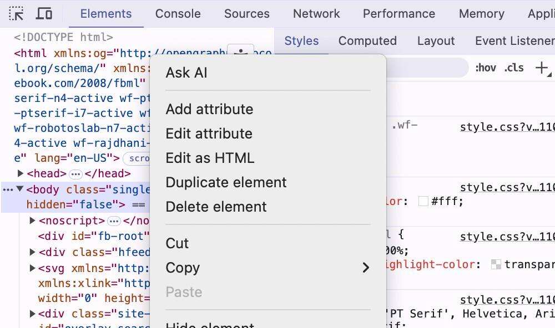Collapse the body element node
555x328 pixels.
tap(20, 189)
